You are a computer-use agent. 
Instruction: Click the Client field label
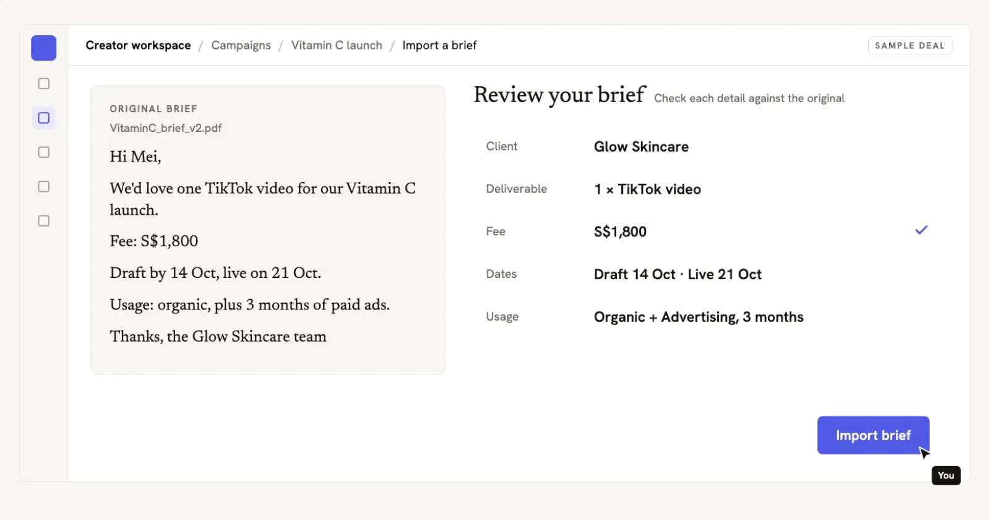(501, 146)
